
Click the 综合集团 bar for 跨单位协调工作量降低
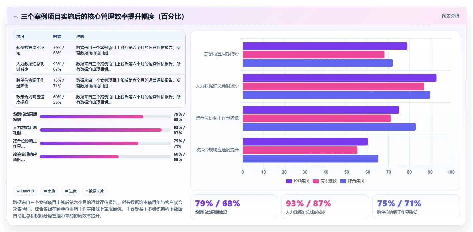[329, 127]
